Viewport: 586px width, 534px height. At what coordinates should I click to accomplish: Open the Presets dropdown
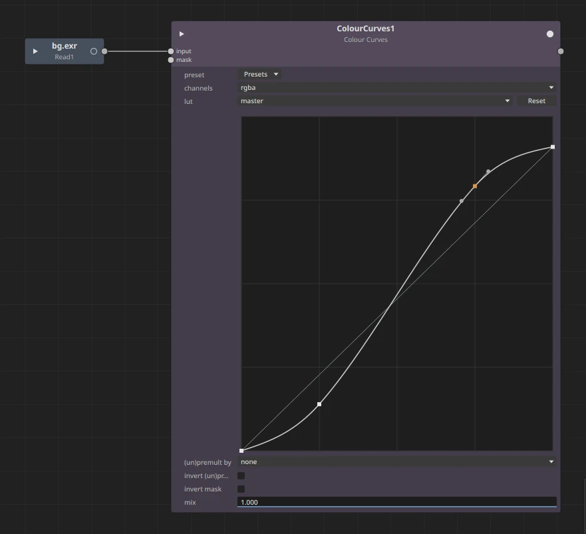(x=259, y=74)
